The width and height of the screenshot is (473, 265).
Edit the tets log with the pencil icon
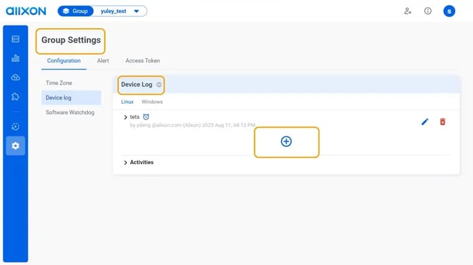[425, 122]
